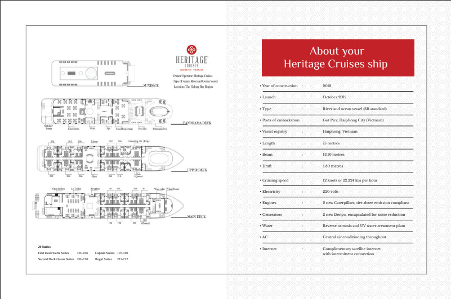451x299 pixels.
Task: Click 'Central air conditioning throughout'
Action: click(x=354, y=237)
